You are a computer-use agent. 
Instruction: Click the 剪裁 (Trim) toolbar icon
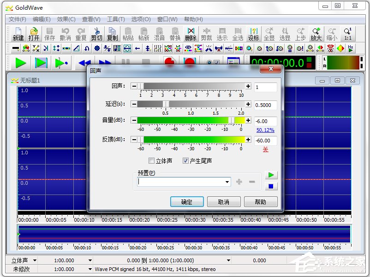coord(207,34)
